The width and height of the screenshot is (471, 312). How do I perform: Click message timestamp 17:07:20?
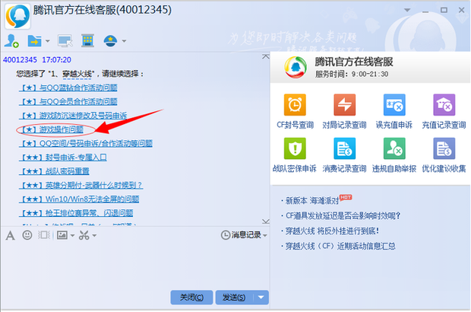tap(56, 60)
